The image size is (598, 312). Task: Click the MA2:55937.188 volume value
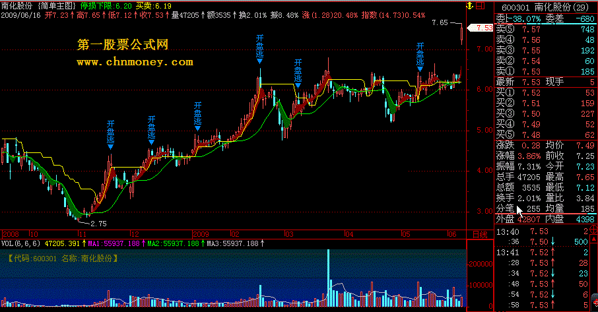tap(174, 243)
